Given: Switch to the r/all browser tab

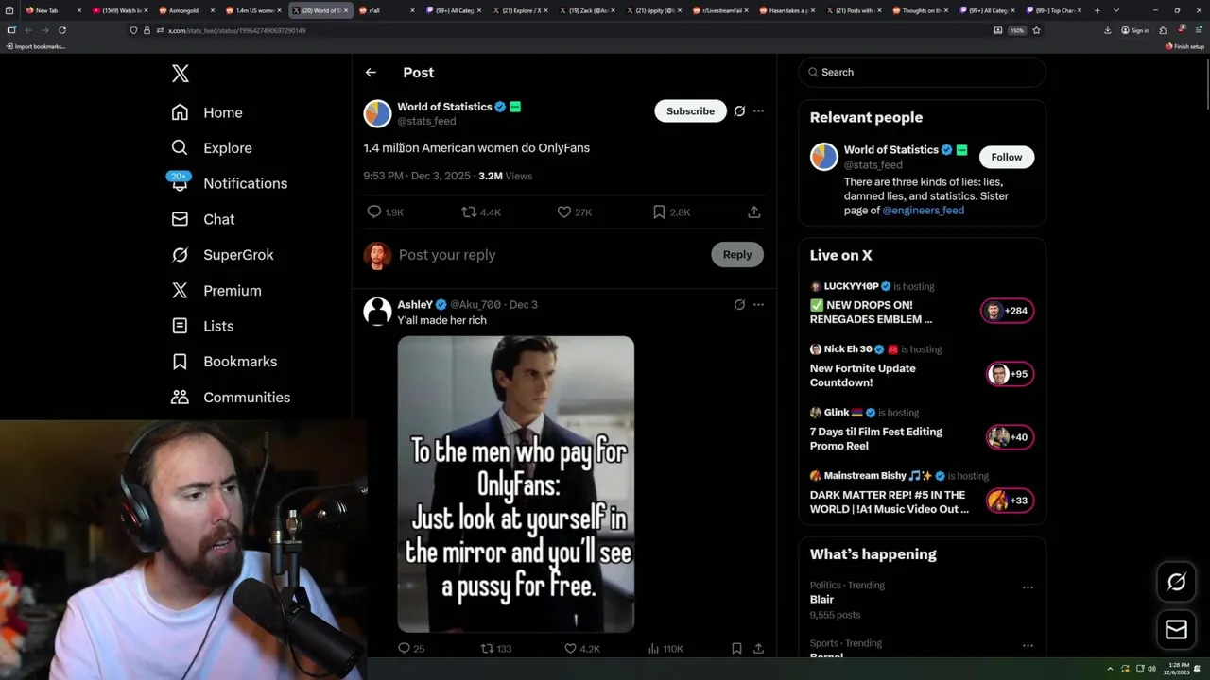Looking at the screenshot, I should (386, 10).
